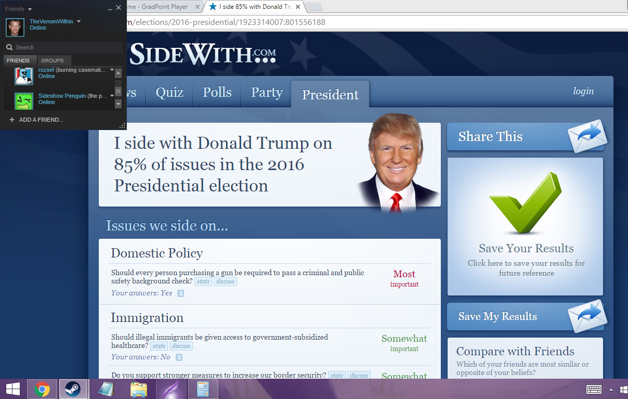The height and width of the screenshot is (399, 628).
Task: Click the friends Search field
Action: (x=65, y=47)
